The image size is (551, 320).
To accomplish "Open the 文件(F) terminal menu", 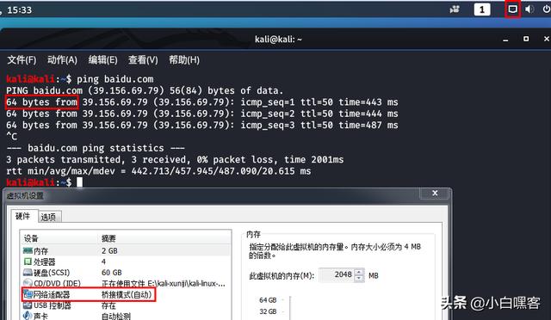I will coord(22,60).
